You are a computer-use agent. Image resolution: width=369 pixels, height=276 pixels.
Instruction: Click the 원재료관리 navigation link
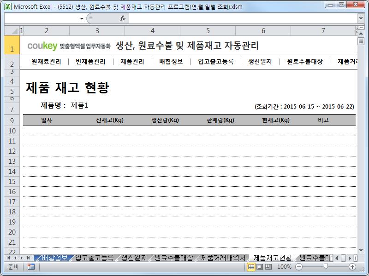point(47,62)
